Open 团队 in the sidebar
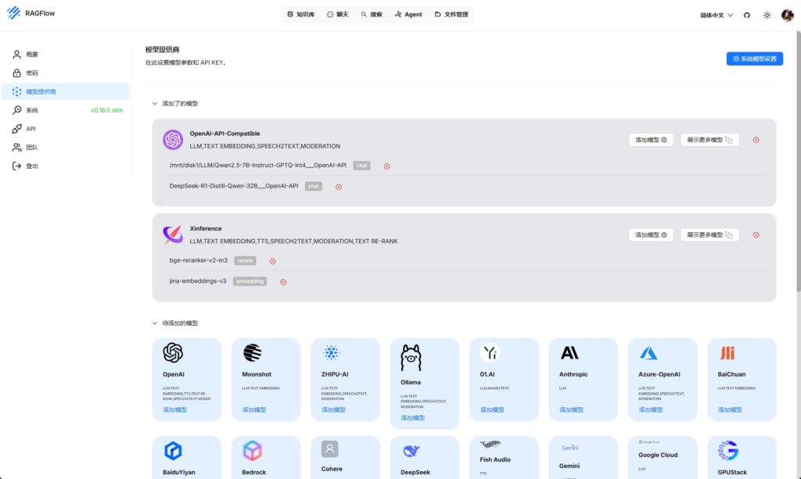 [x=66, y=148]
